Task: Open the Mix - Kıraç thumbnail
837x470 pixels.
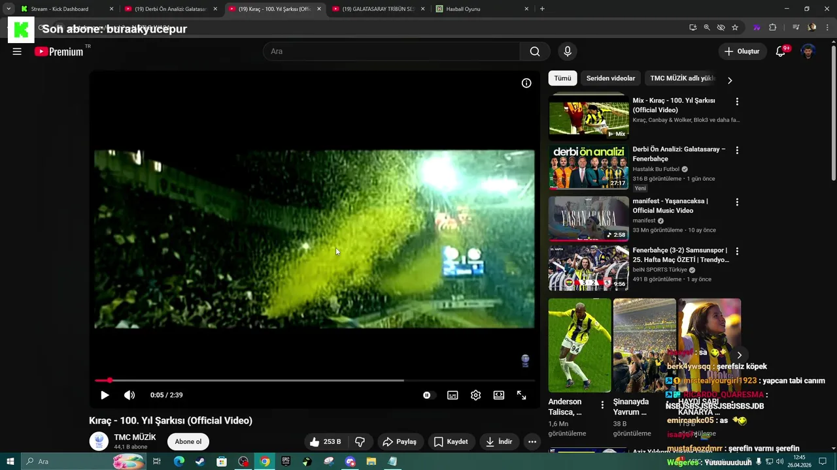Action: tap(589, 117)
